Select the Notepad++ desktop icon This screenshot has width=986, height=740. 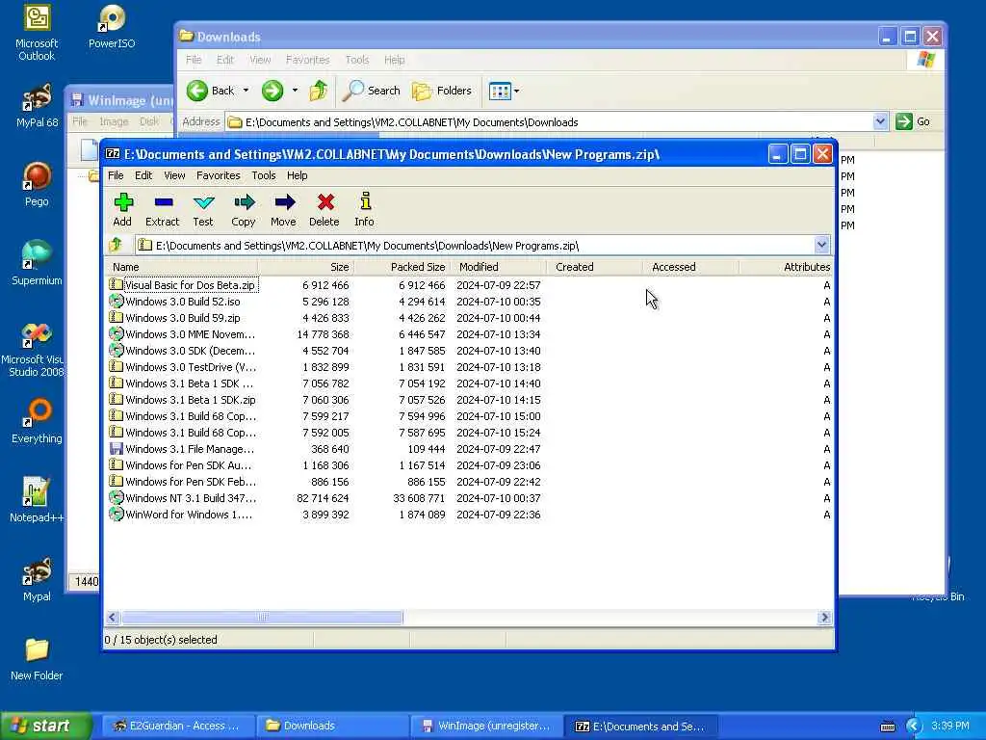point(37,500)
